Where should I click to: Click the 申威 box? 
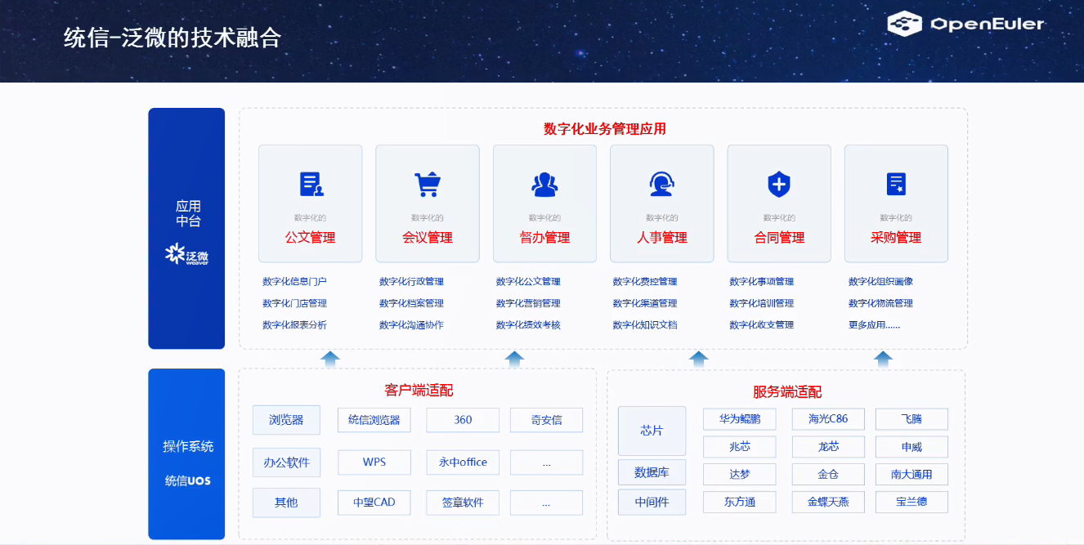click(x=912, y=447)
